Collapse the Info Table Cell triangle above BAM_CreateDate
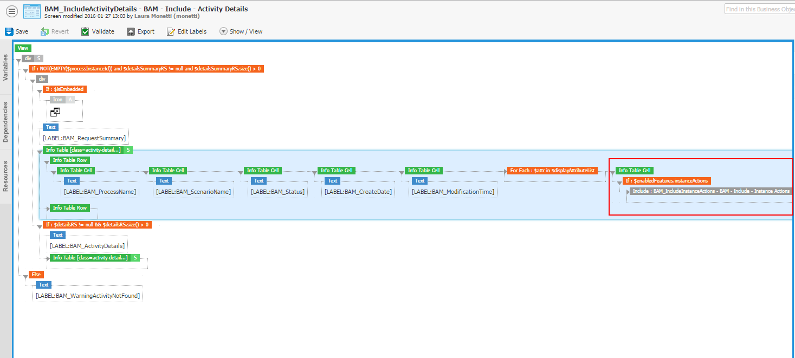Image resolution: width=795 pixels, height=358 pixels. (x=314, y=172)
